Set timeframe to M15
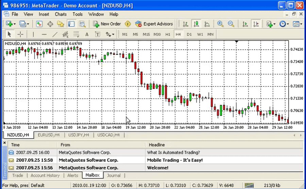Viewport: 306px width, 189px height. (x=146, y=34)
